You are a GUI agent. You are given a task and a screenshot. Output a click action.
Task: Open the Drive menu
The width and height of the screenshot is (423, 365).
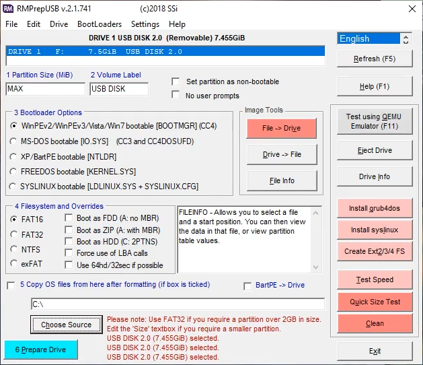[x=59, y=24]
